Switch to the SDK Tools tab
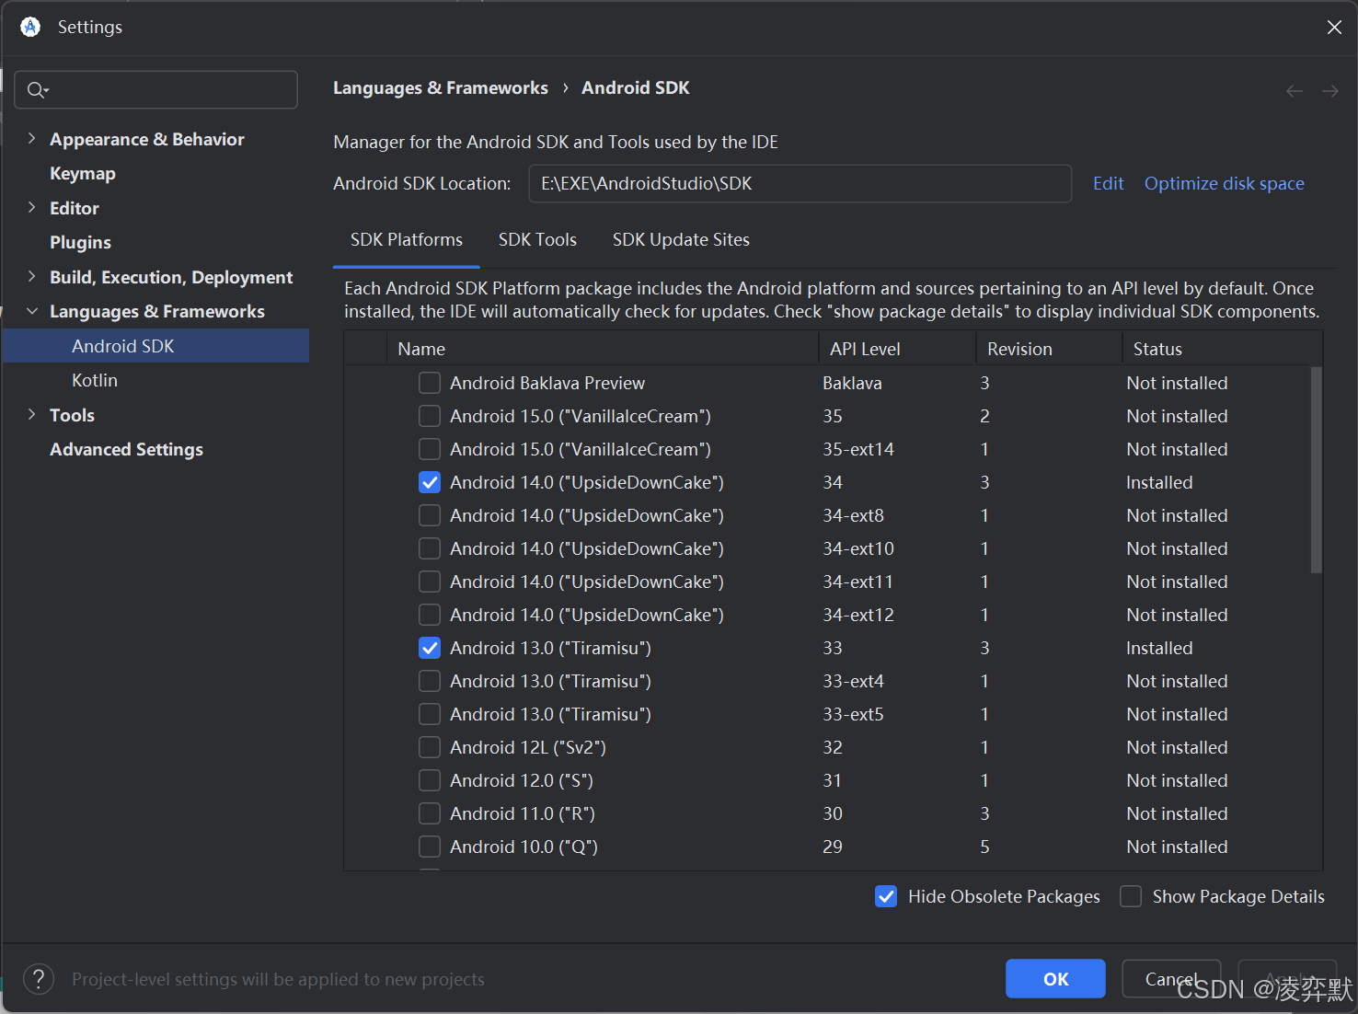Viewport: 1358px width, 1014px height. pos(537,240)
